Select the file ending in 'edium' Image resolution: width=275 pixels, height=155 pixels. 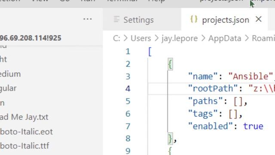click(x=10, y=74)
